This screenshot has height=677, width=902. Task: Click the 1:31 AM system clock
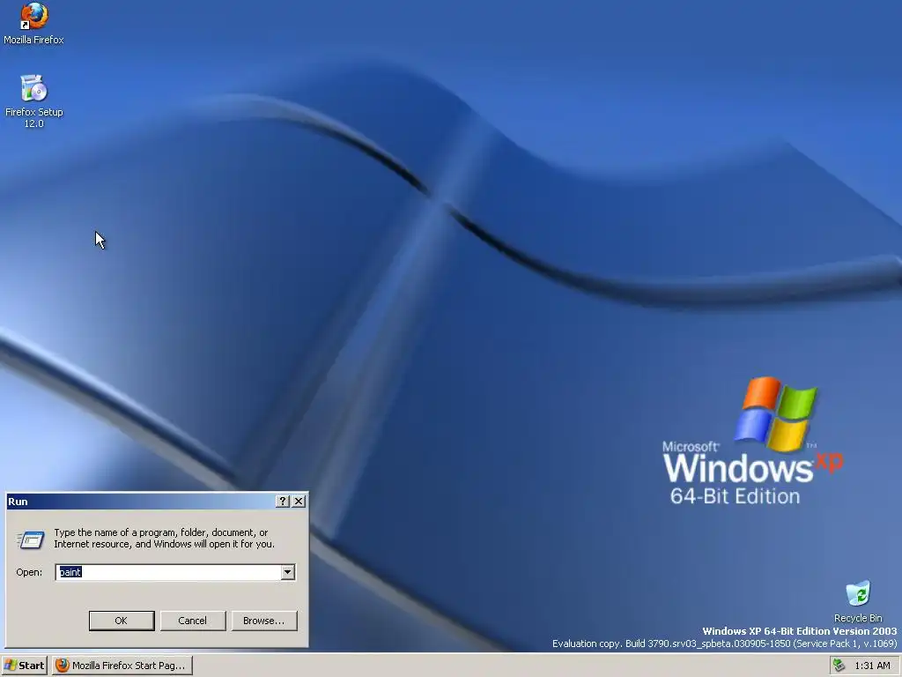(x=872, y=666)
